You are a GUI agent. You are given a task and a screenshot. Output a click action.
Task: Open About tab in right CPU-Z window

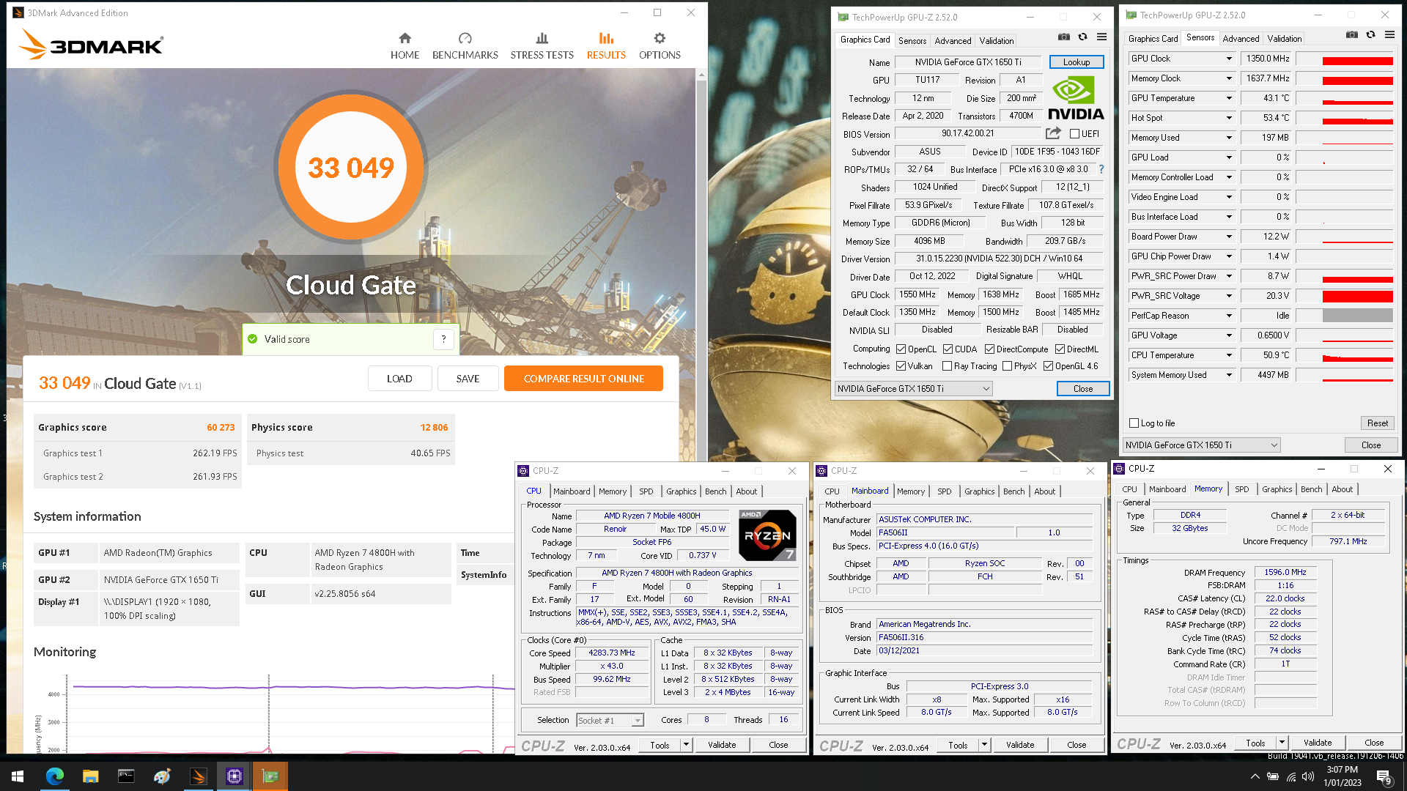point(1342,489)
